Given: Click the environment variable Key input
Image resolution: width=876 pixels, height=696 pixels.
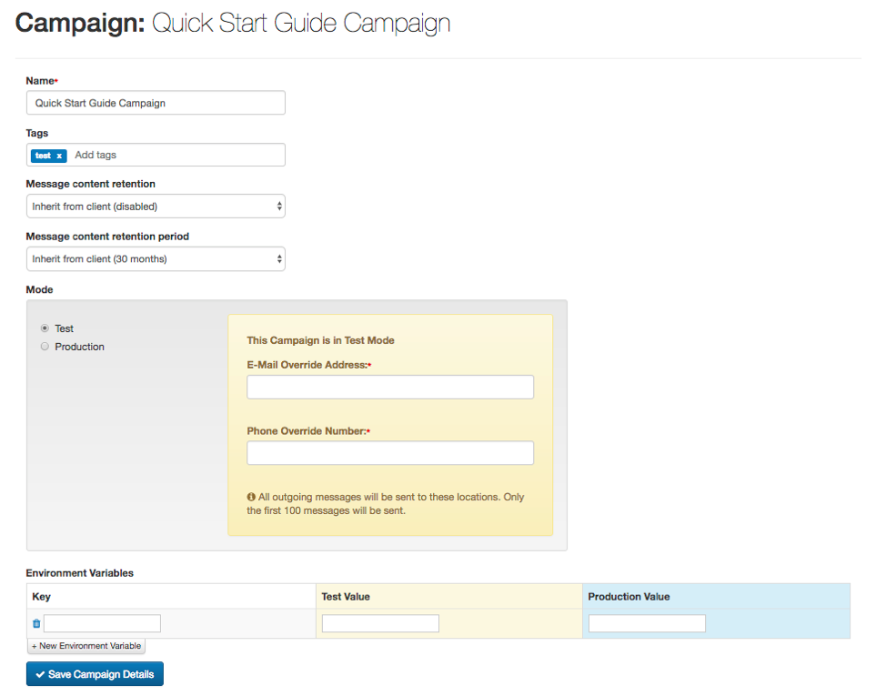Looking at the screenshot, I should [102, 623].
